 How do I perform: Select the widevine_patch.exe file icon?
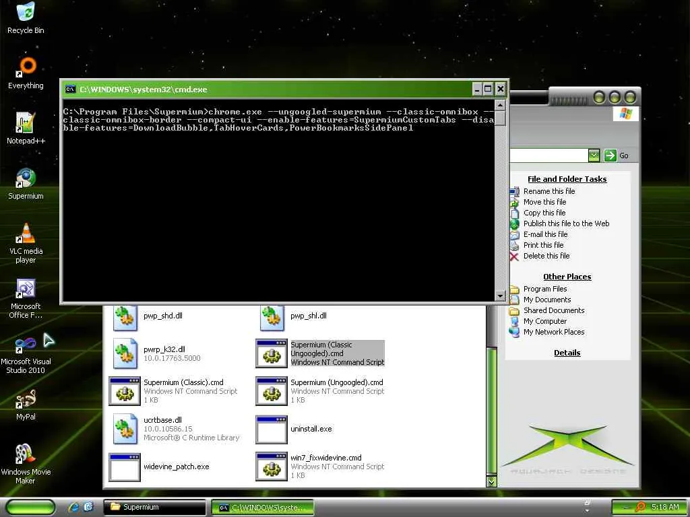point(125,467)
